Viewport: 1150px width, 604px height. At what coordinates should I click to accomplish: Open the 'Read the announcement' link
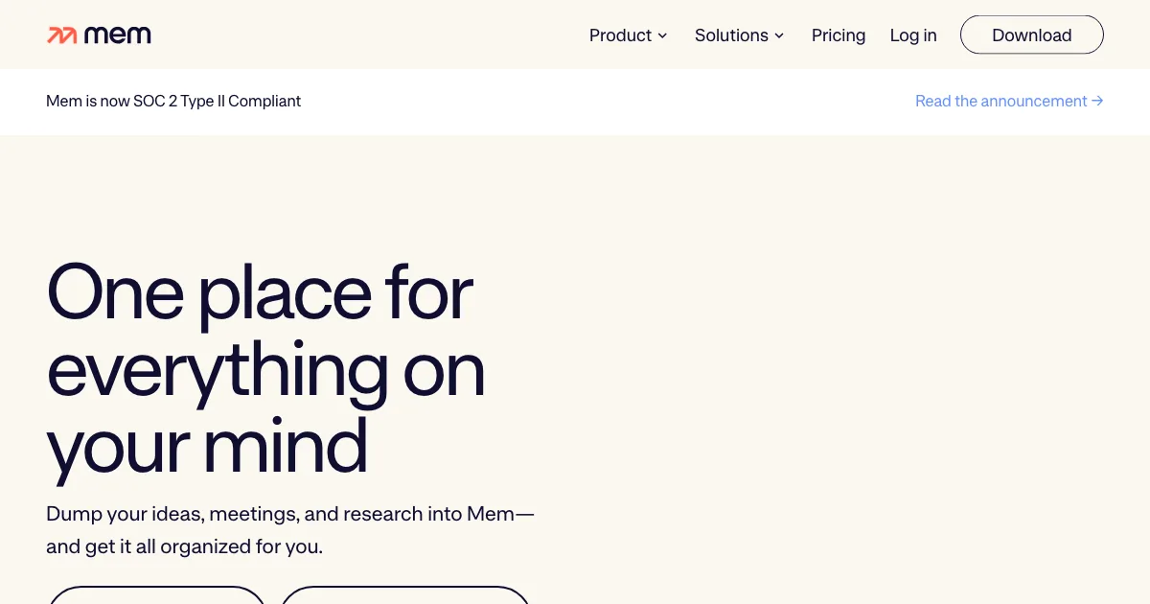1000,101
